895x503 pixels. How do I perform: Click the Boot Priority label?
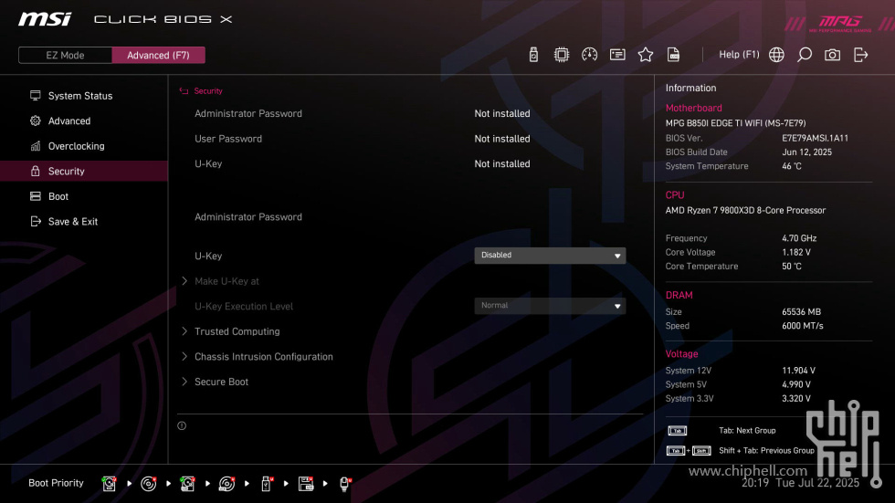coord(56,483)
